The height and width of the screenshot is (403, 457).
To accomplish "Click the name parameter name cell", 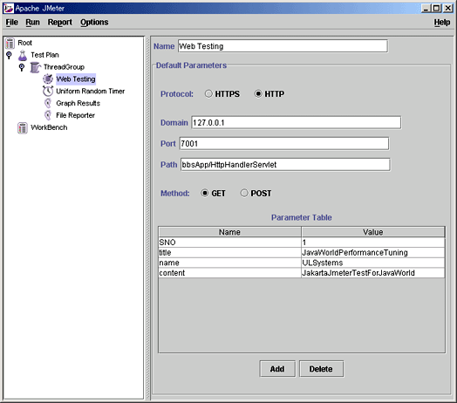I will (229, 263).
